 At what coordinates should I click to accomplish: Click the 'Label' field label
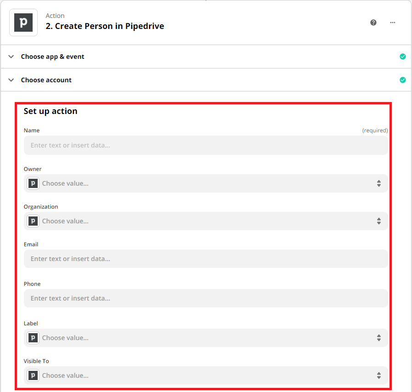pos(31,323)
